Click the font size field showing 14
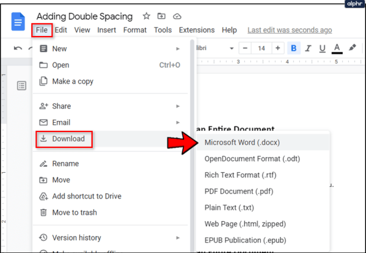The height and width of the screenshot is (253, 366). click(262, 48)
